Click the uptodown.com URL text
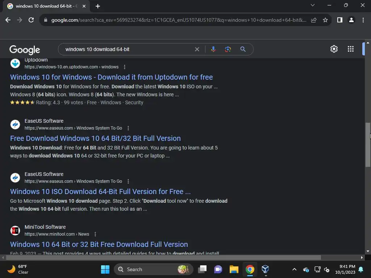This screenshot has width=371, height=278. point(71,67)
